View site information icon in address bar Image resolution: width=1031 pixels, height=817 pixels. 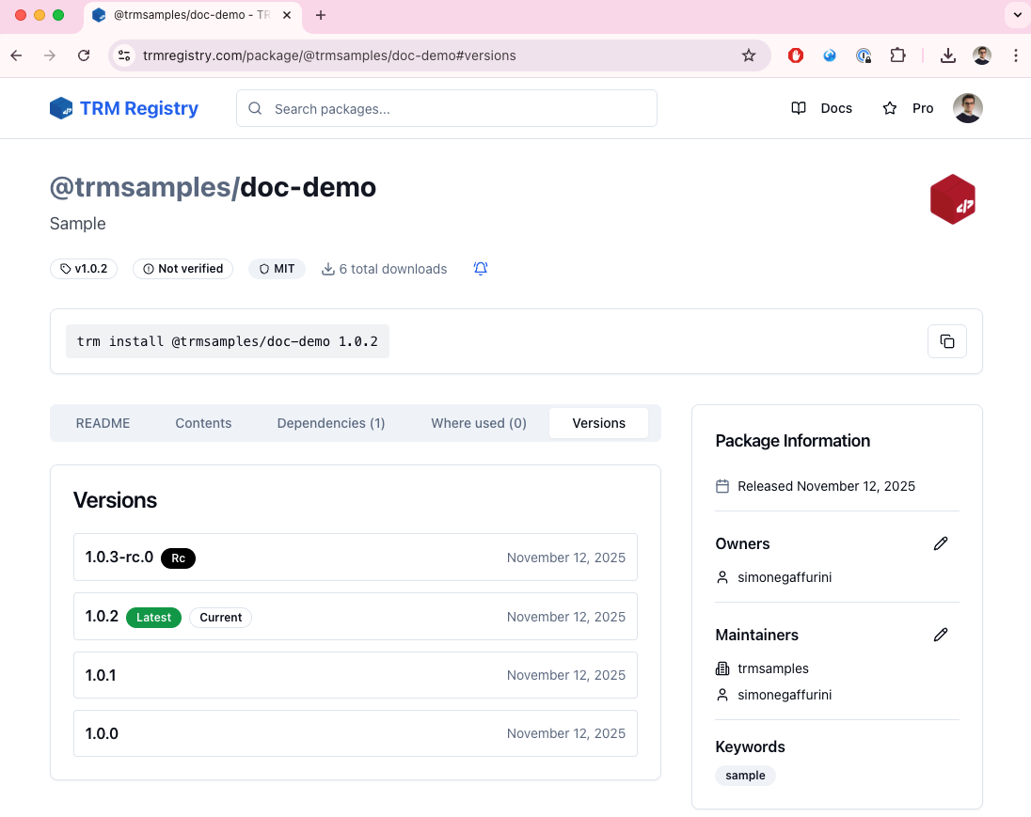click(124, 55)
